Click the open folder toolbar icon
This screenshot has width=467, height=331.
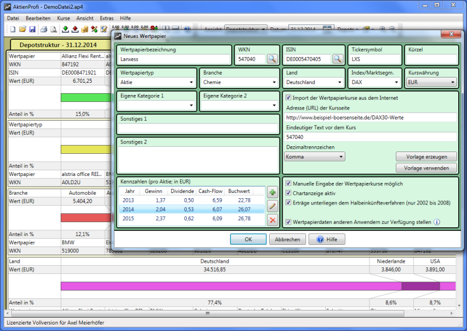pyautogui.click(x=22, y=29)
